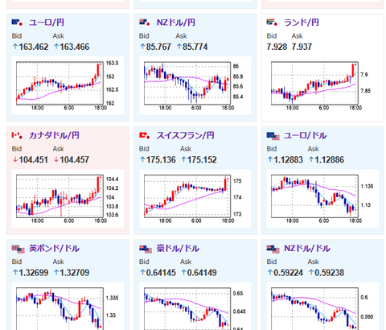Click the NZ dollar/Dollar flag icon

click(x=273, y=250)
